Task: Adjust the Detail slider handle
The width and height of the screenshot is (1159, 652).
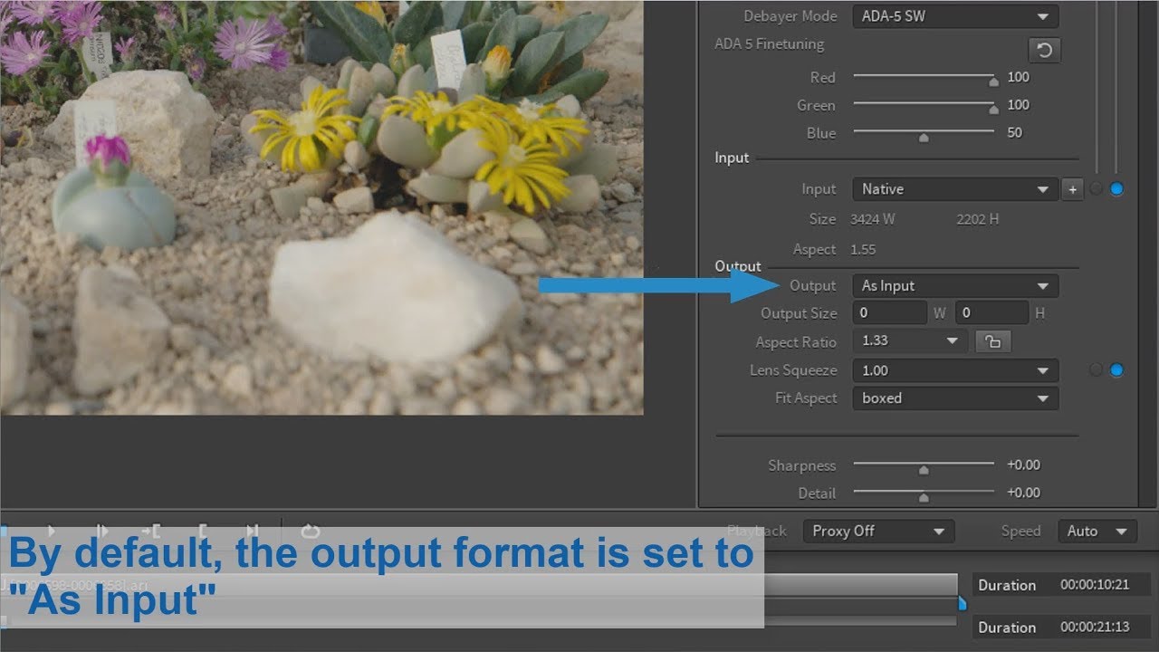Action: pos(924,497)
